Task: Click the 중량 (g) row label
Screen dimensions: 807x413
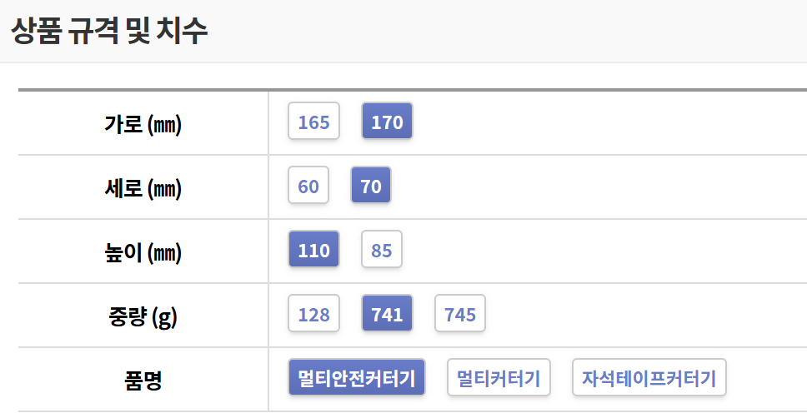Action: (142, 316)
